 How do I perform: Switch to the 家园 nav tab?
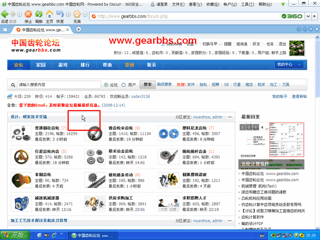point(41,65)
